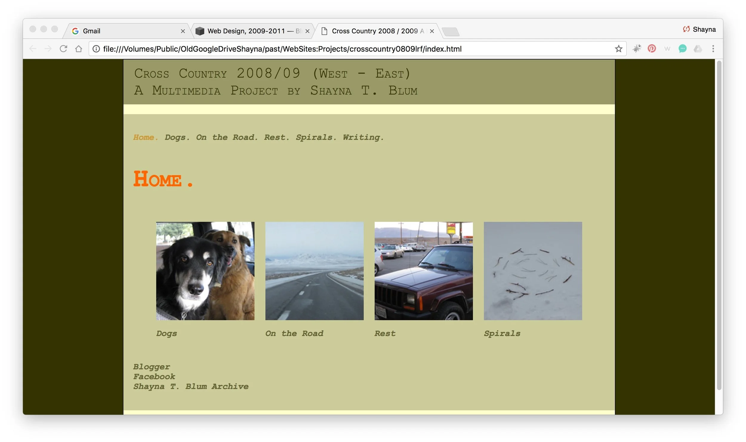Click the vertical page scrollbar
Screen dimensions: 746x442
(719, 224)
